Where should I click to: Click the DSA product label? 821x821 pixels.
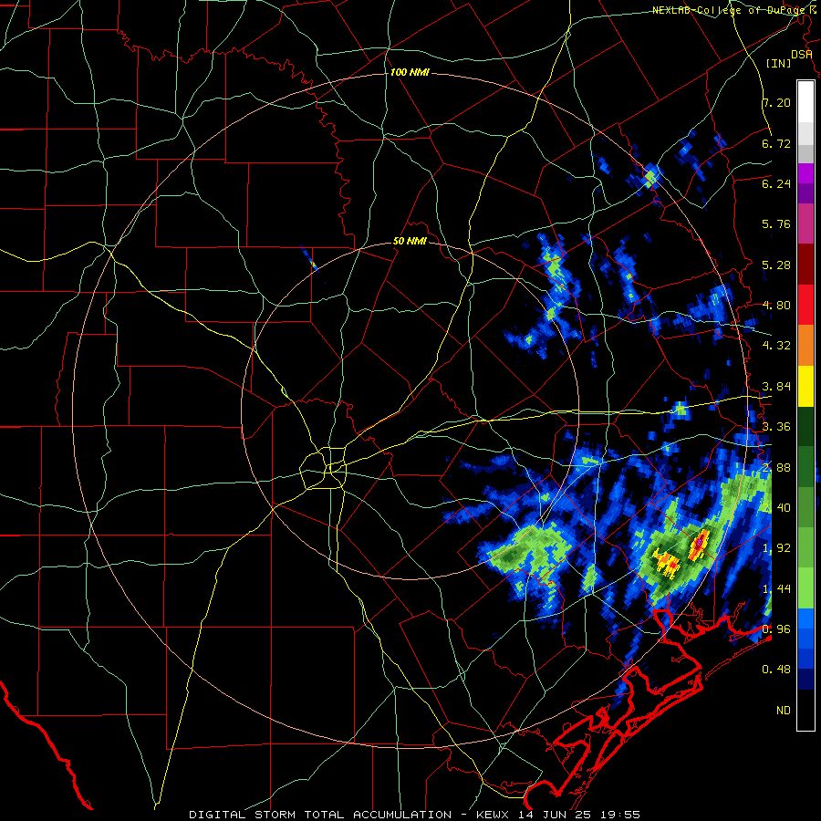[801, 55]
